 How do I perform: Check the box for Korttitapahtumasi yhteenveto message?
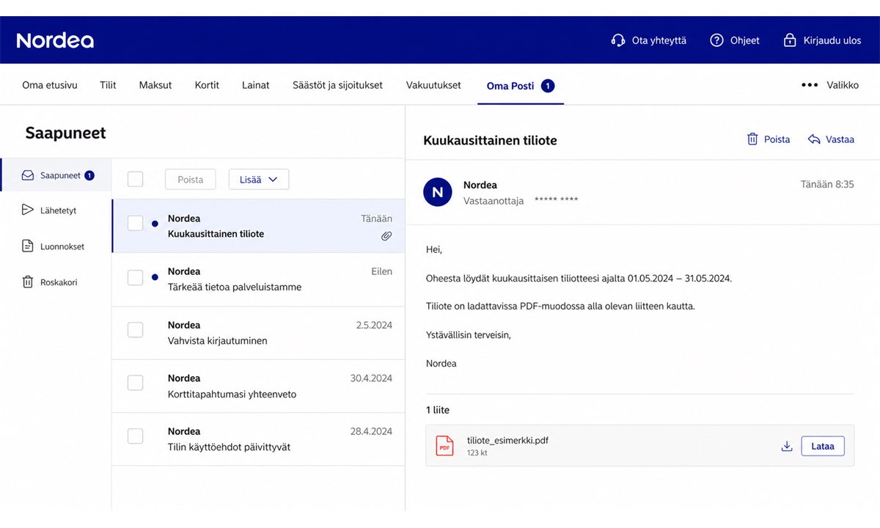135,383
